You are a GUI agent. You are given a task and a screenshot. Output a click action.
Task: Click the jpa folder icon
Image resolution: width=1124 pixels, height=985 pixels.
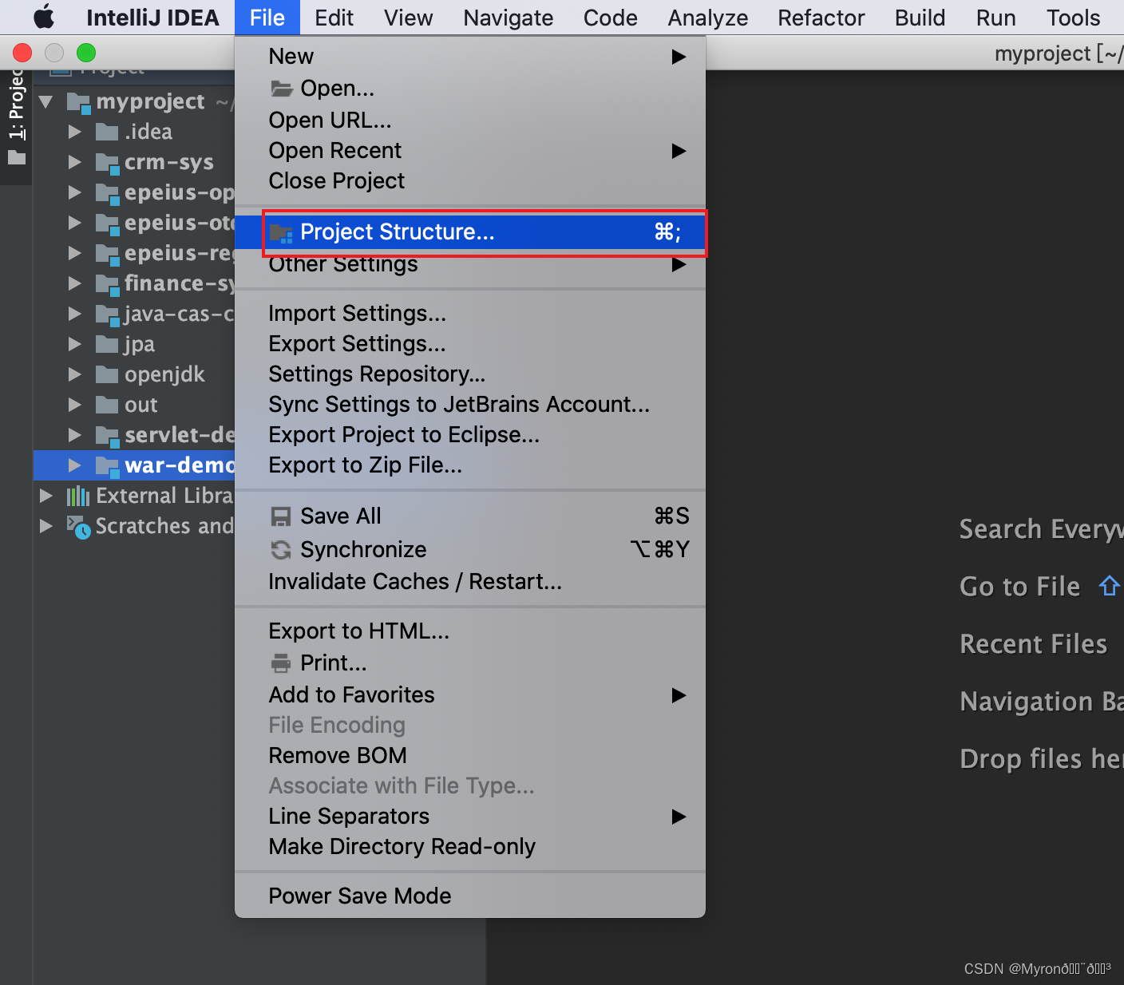pos(107,345)
